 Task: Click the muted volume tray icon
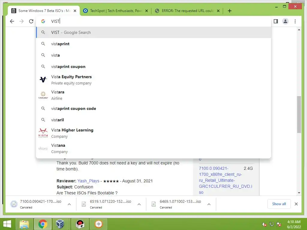tap(264, 224)
